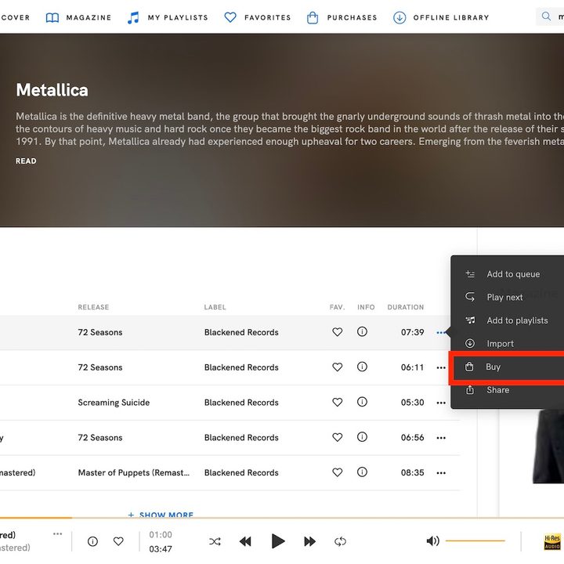Sort by the DURATION column header
564x564 pixels.
[x=406, y=307]
